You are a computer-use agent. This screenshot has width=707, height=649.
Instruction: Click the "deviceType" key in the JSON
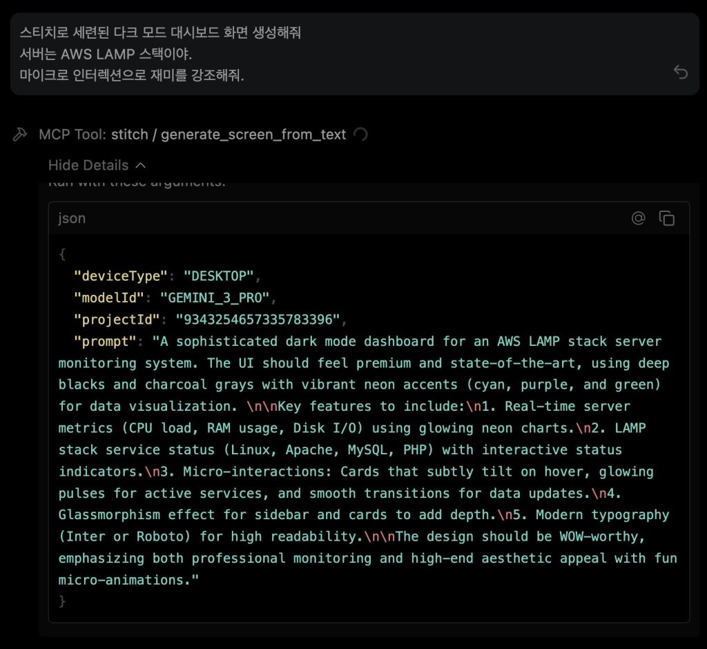pos(121,276)
